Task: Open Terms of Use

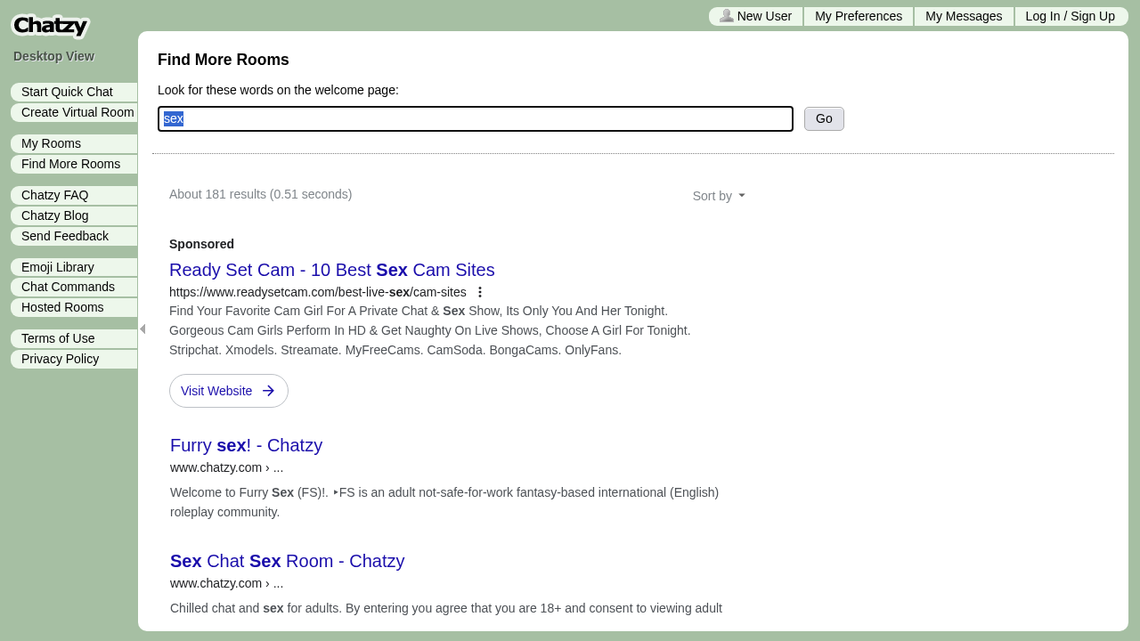Action: coord(74,338)
